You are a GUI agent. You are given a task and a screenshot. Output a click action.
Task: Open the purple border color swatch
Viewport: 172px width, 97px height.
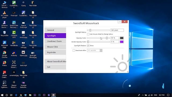[x=122, y=42]
